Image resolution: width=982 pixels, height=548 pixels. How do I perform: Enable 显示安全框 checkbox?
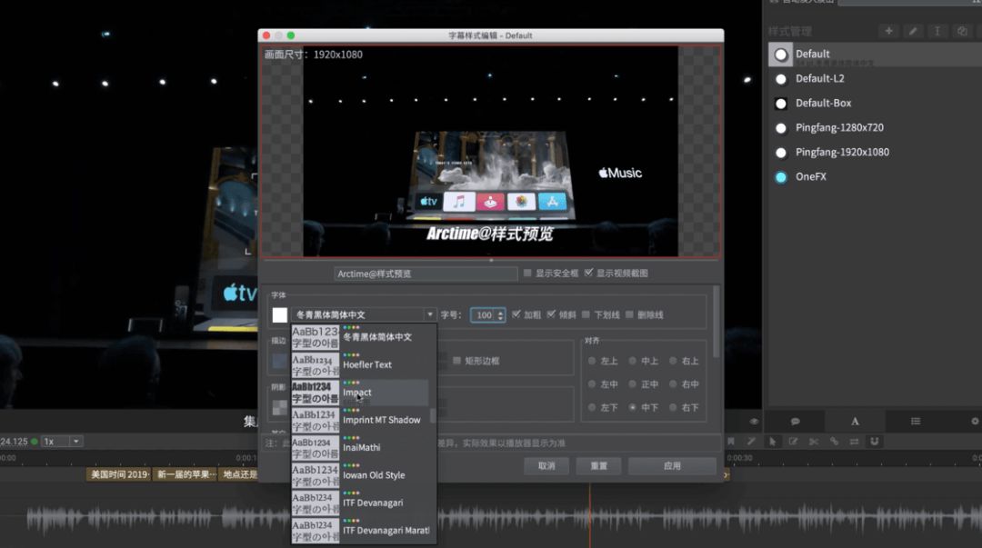pyautogui.click(x=527, y=273)
